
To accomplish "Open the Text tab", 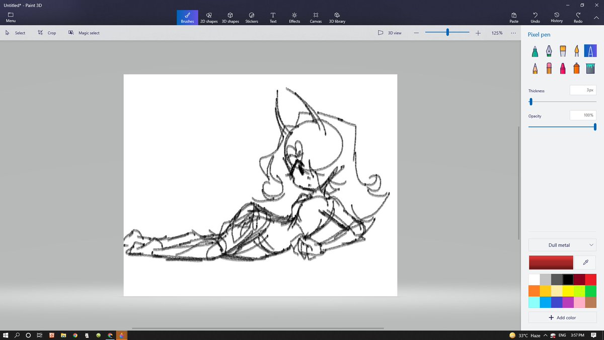I will [273, 18].
